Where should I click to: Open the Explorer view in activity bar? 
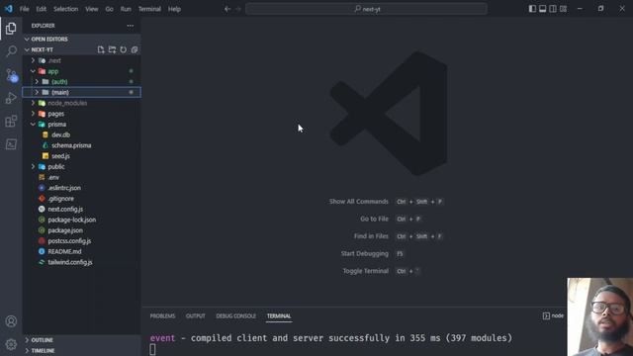[11, 29]
